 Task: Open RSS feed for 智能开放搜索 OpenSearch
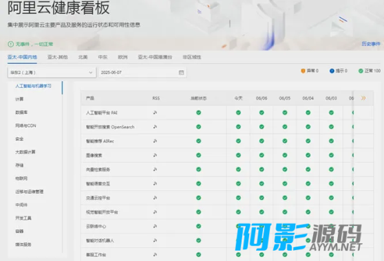coord(155,127)
